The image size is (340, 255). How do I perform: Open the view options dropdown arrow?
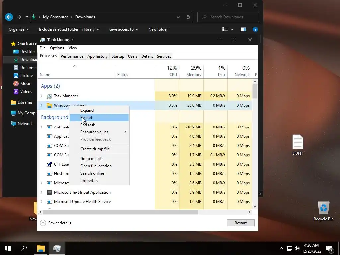point(232,29)
